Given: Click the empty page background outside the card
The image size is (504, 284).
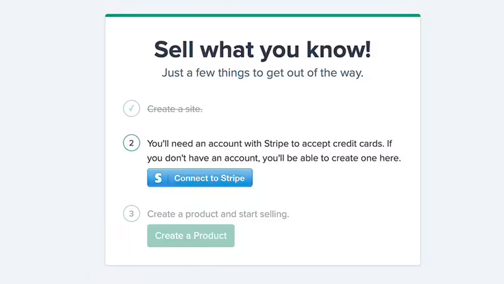Looking at the screenshot, I should 51,142.
